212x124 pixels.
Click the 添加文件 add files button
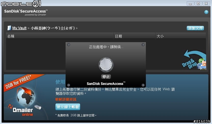[195, 28]
